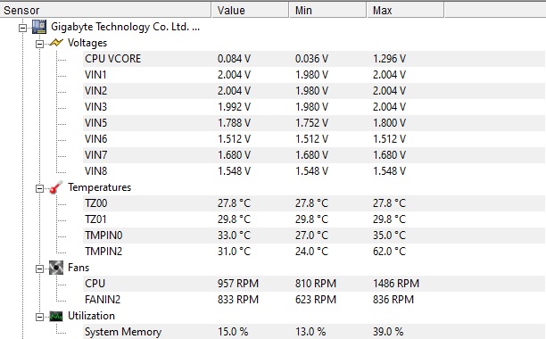Image resolution: width=546 pixels, height=339 pixels.
Task: Select the VIN2 sensor row
Action: coord(314,91)
